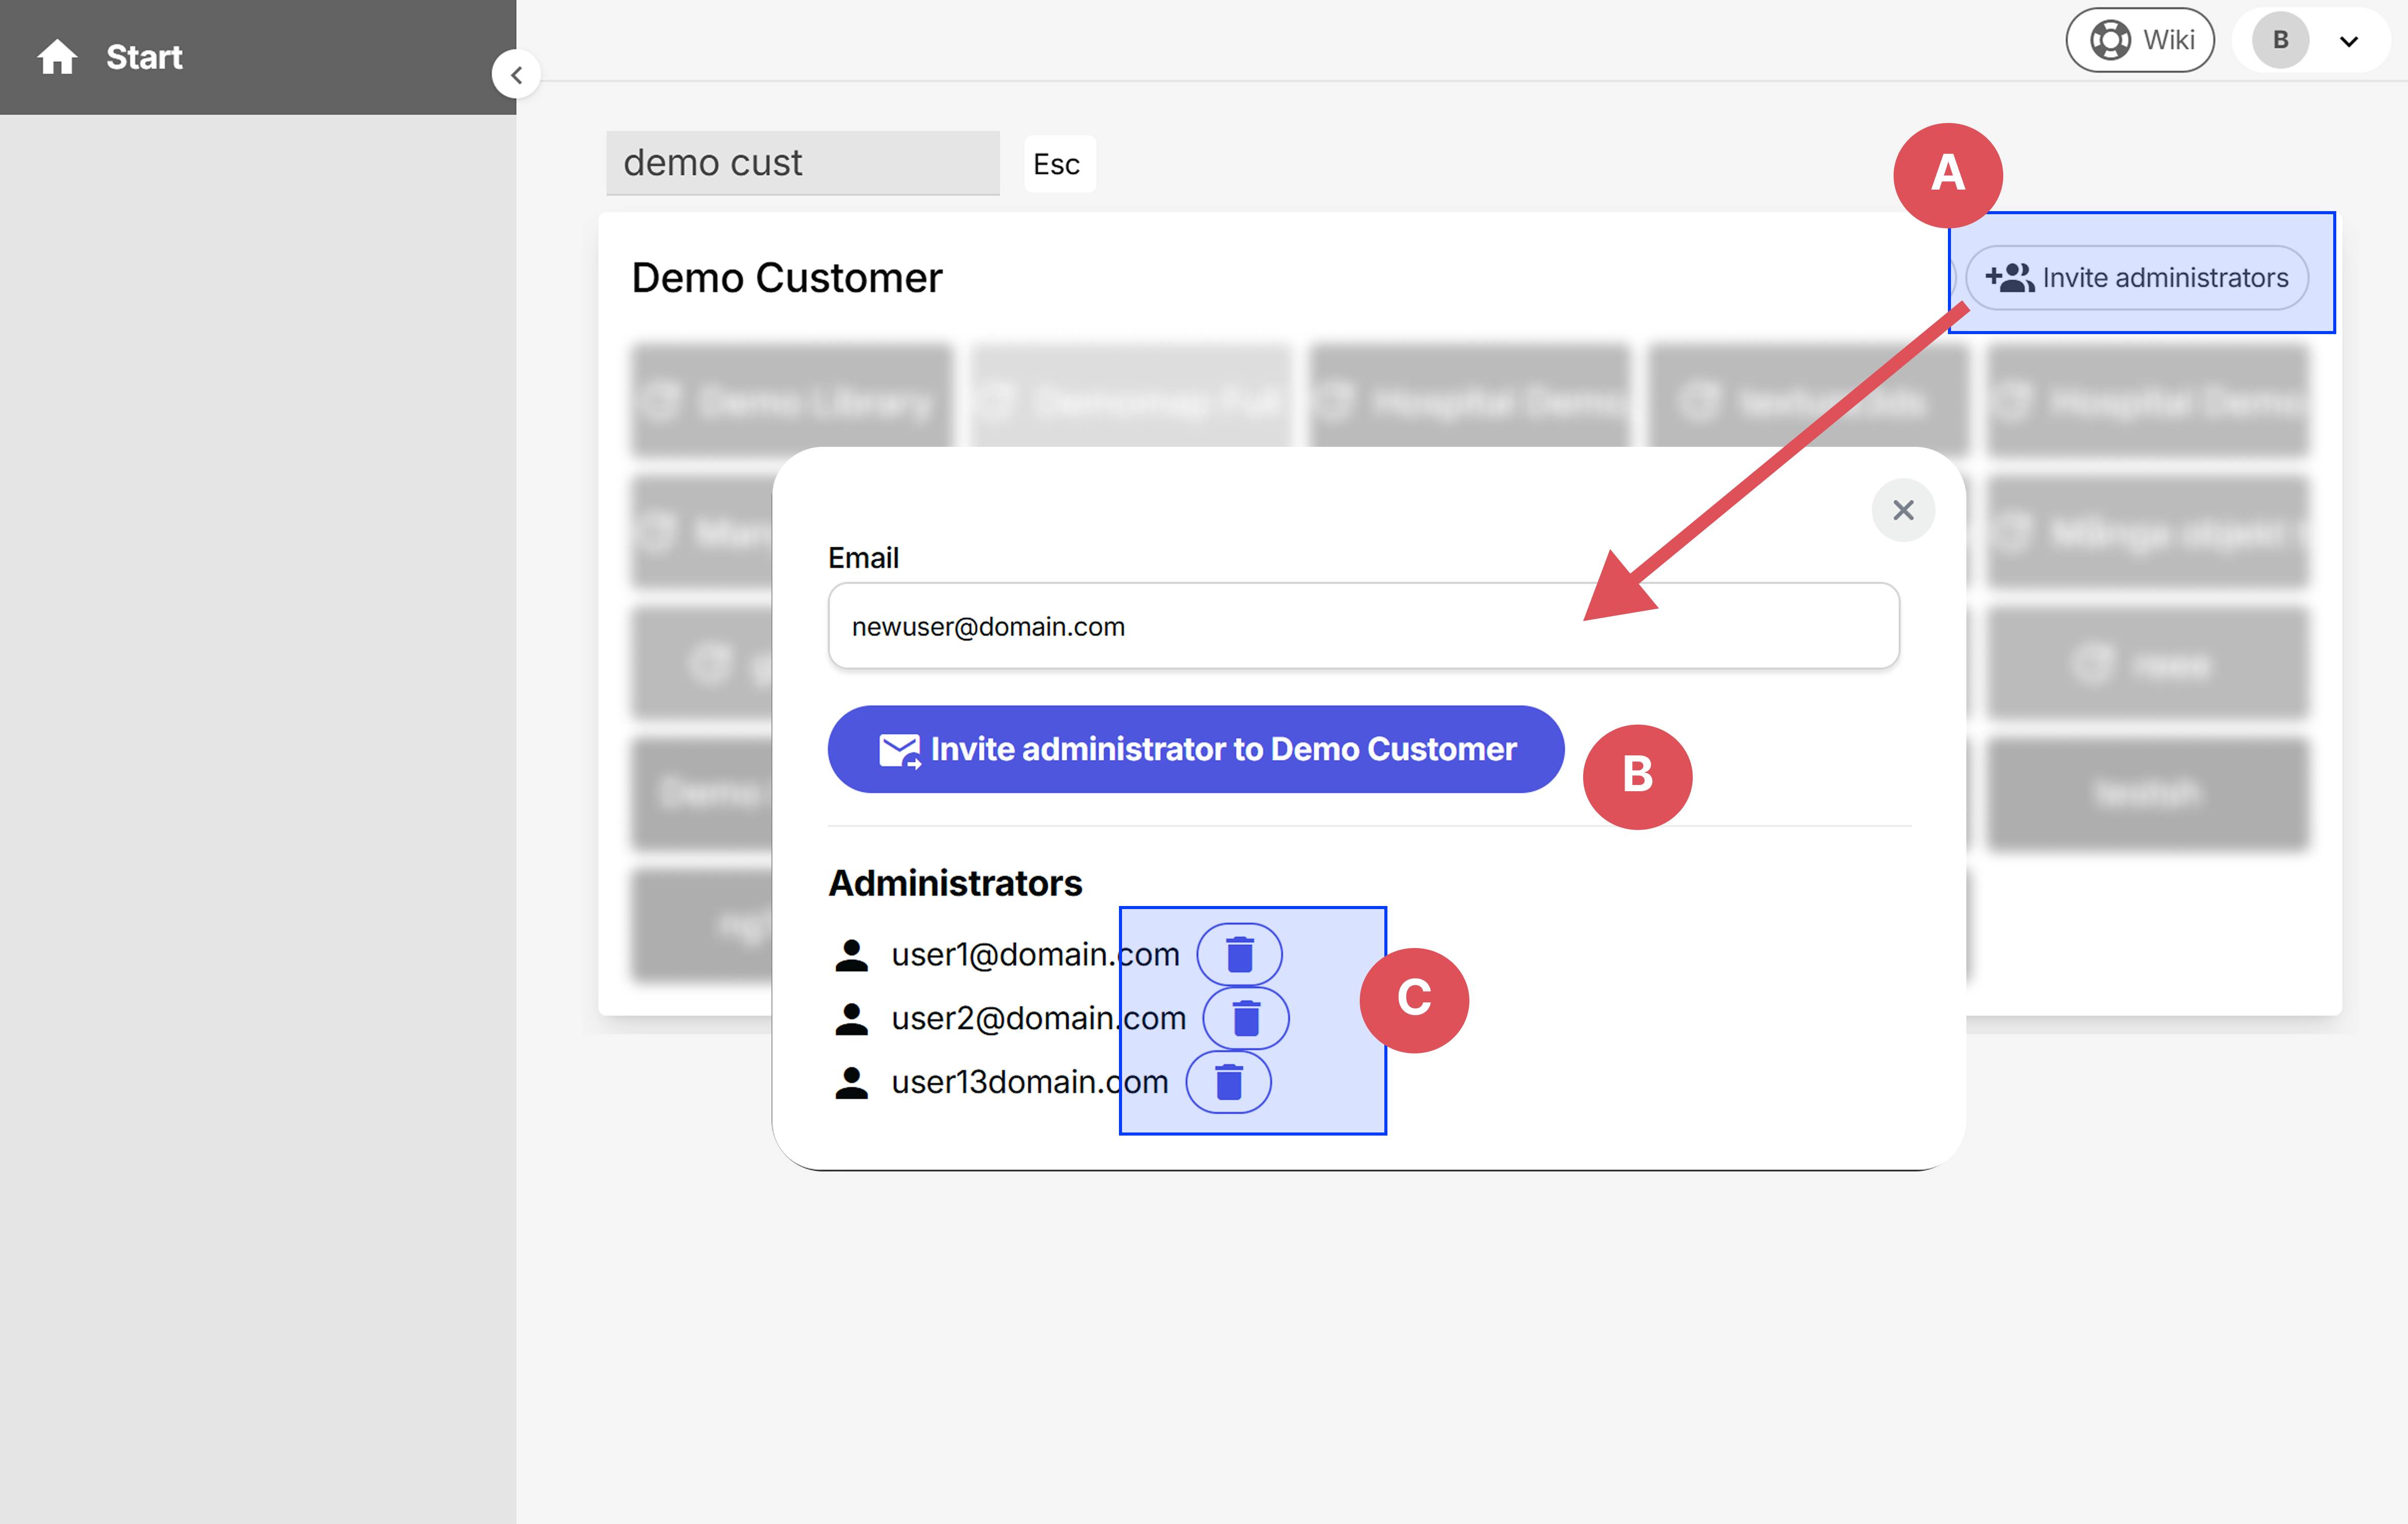Click the Demo Customer heading
Viewport: 2408px width, 1524px height.
point(787,278)
